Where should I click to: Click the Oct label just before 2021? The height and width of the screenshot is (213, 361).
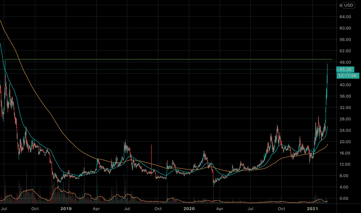click(281, 209)
